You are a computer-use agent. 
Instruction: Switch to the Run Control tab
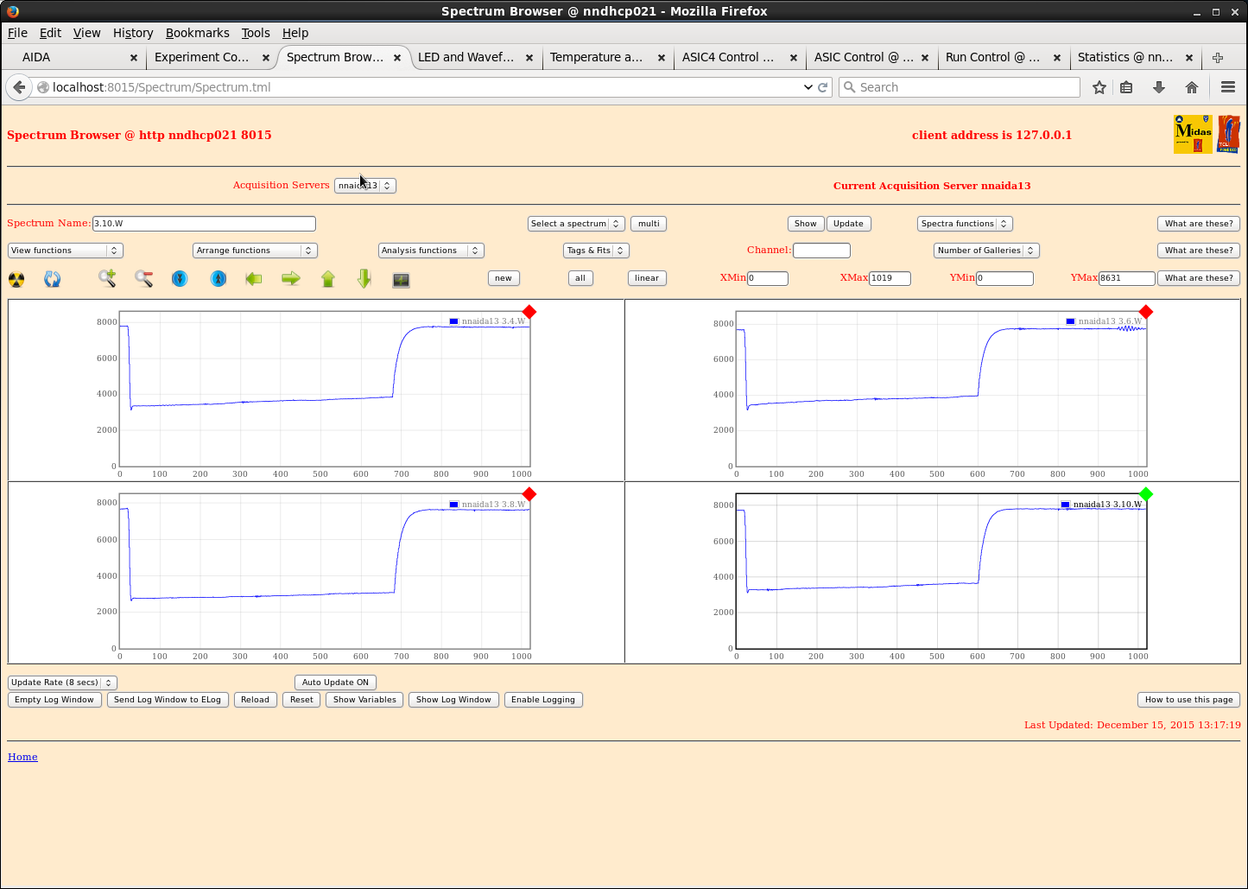point(991,57)
